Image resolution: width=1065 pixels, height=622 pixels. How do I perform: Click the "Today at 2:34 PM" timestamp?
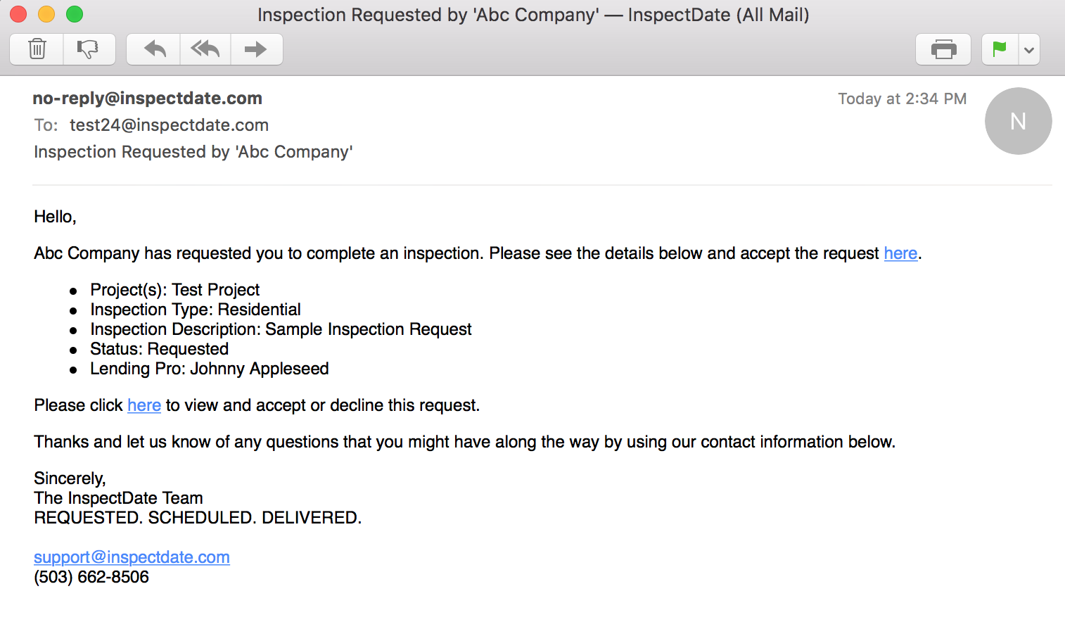[x=902, y=99]
